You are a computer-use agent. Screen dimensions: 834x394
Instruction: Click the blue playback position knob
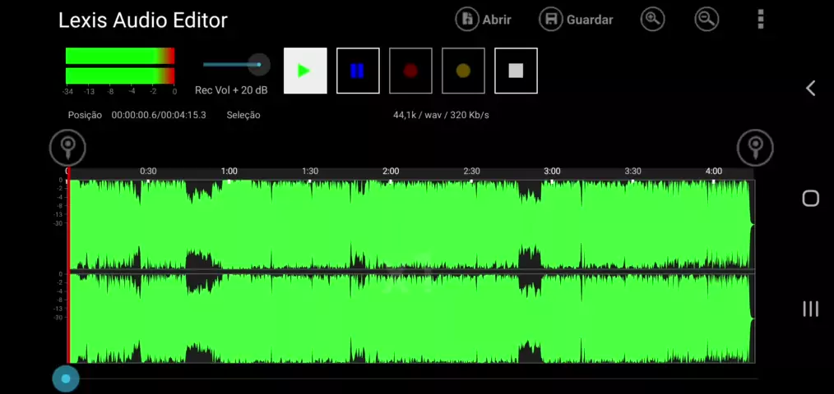pos(66,378)
